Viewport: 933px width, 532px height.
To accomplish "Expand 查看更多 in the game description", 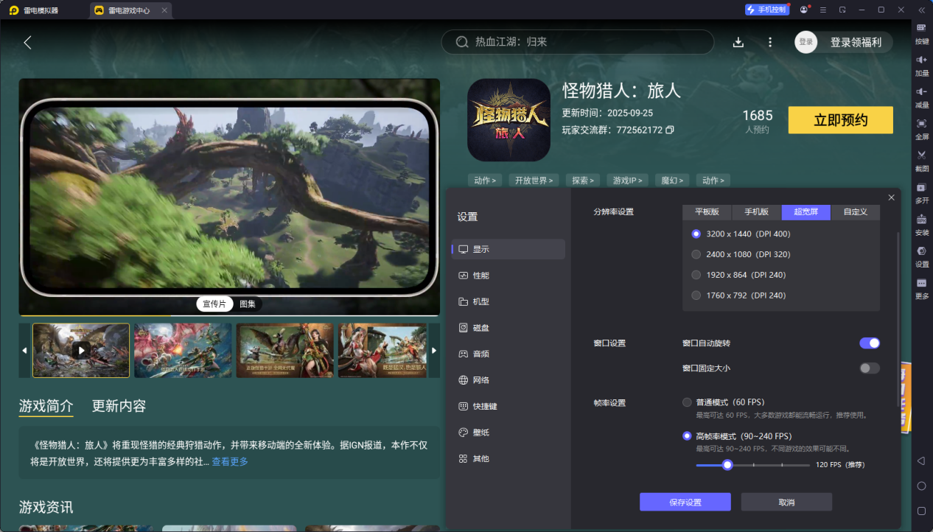I will pyautogui.click(x=230, y=462).
